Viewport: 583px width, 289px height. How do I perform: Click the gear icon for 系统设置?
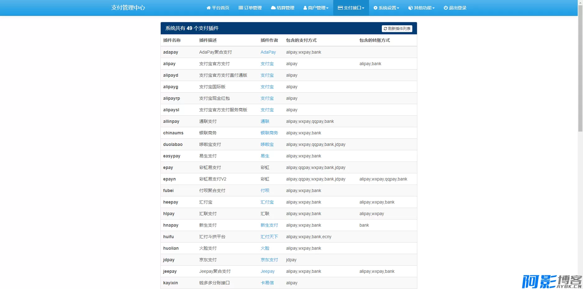375,8
